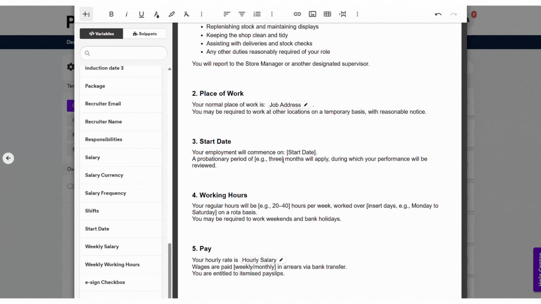Insert a table
541x304 pixels.
[327, 14]
